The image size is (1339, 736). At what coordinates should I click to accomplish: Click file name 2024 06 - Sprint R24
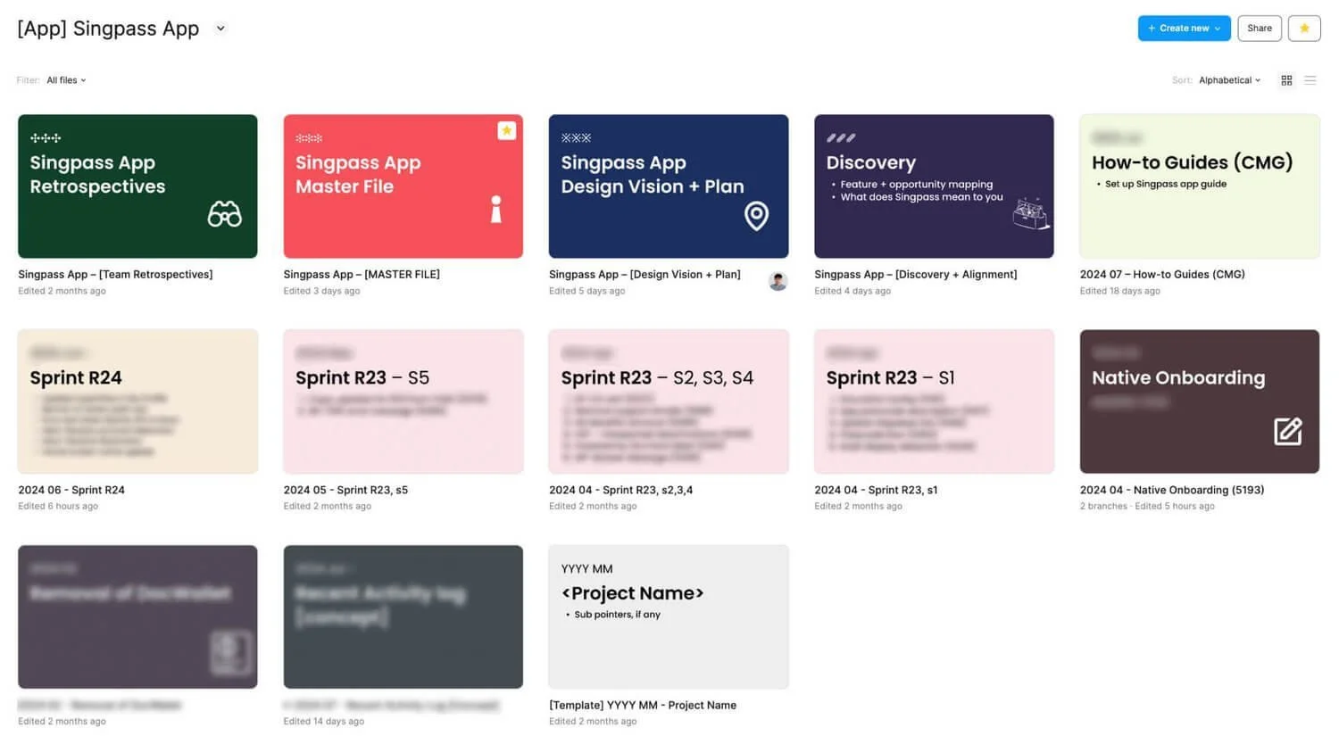71,490
